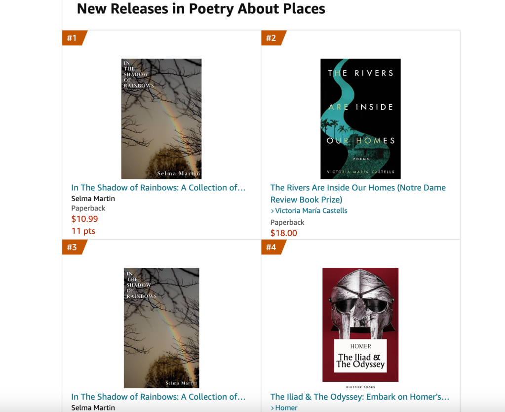Visit the Homer author link
This screenshot has width=505, height=412.
click(286, 408)
